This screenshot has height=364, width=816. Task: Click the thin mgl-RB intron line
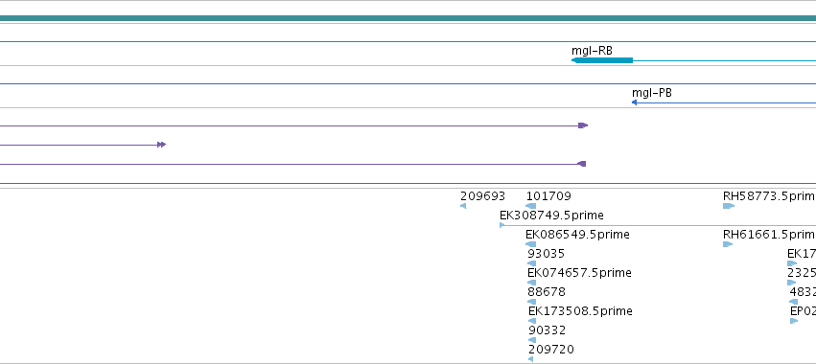tap(724, 61)
